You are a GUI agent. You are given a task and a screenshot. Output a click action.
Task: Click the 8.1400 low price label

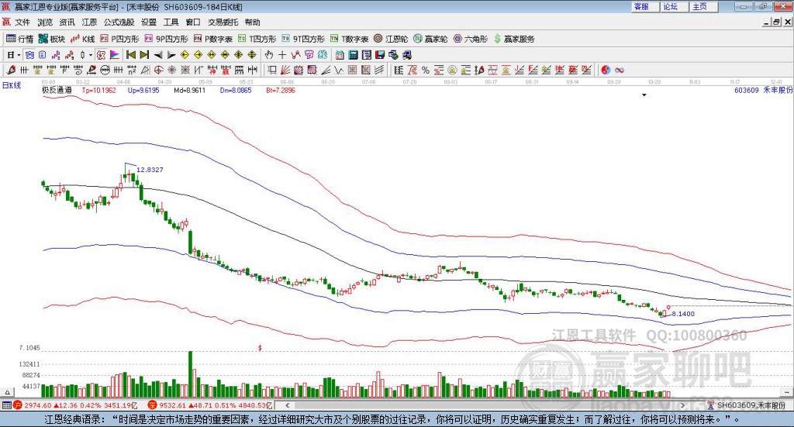[x=683, y=314]
